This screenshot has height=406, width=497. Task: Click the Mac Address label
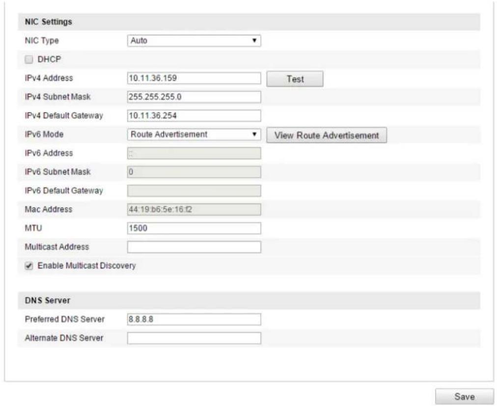(49, 209)
